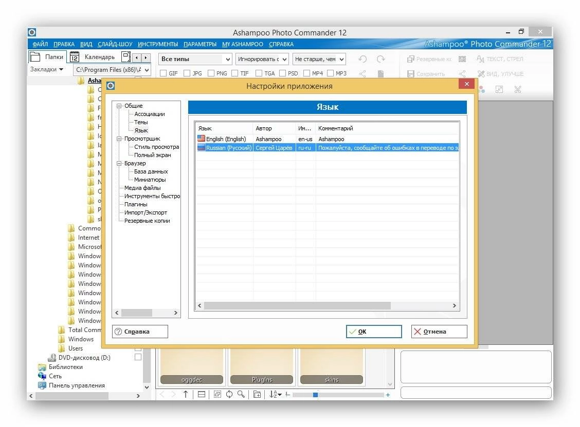The width and height of the screenshot is (580, 427).
Task: Click the fullscreen icon next to Календарь
Action: [126, 57]
